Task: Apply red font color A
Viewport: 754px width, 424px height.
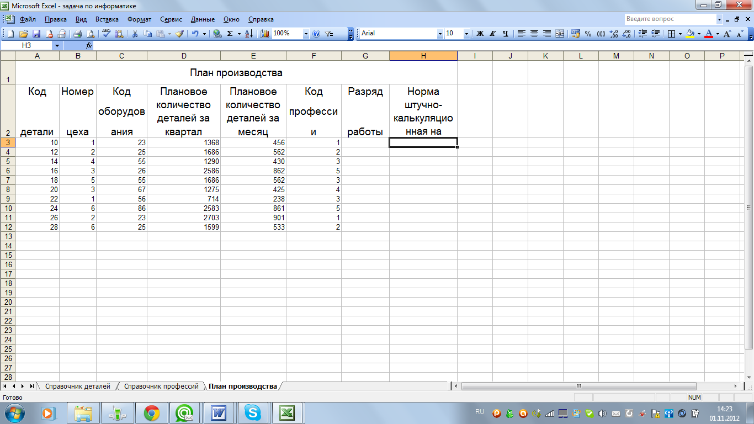Action: pos(709,34)
